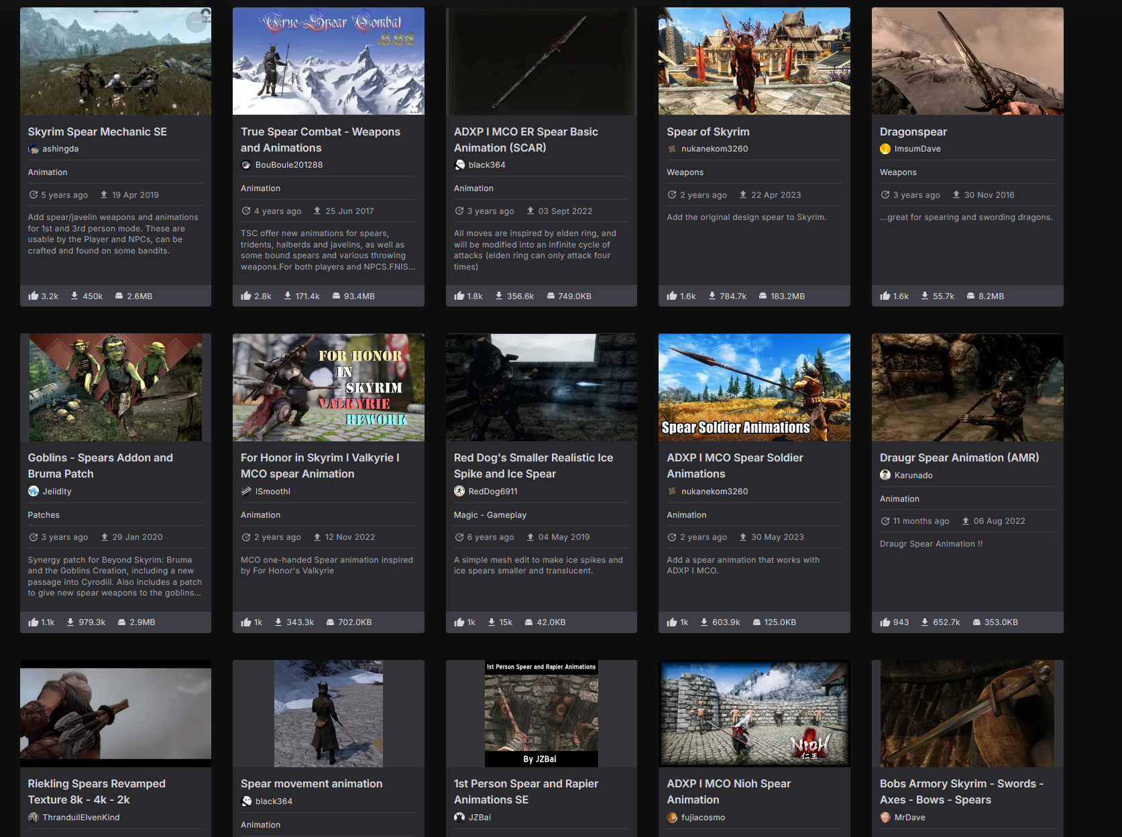Screen dimensions: 1122x837
Task: Open the three-dot menu on Skyrim Spear Mechanic SE thumbnail
Action: (x=197, y=22)
